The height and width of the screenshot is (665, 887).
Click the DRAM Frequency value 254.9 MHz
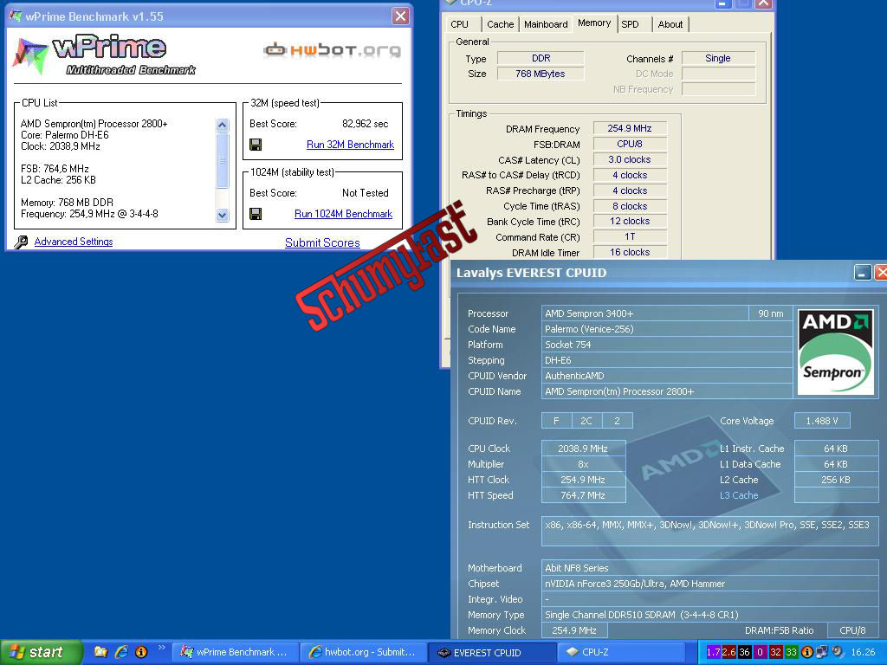(x=630, y=128)
